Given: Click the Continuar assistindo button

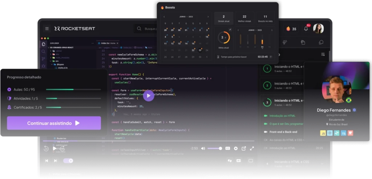Looking at the screenshot, I should [54, 123].
